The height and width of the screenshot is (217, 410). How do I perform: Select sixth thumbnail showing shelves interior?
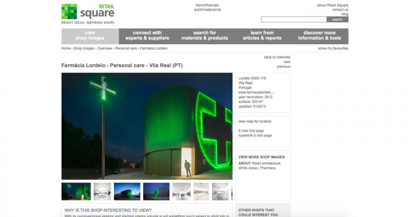[201, 191]
